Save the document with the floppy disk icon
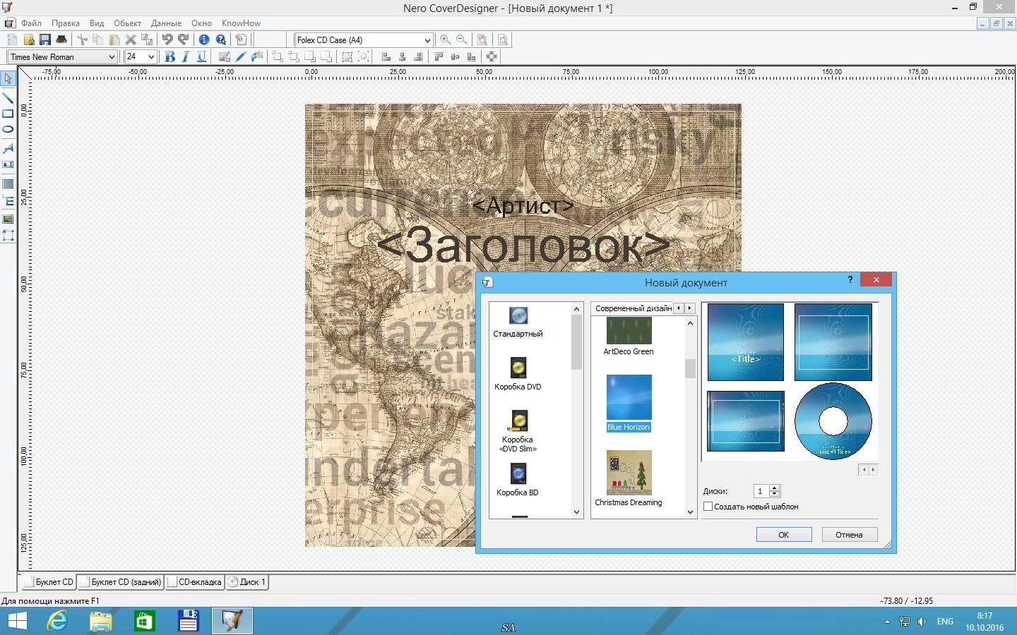This screenshot has height=635, width=1017. pos(45,40)
